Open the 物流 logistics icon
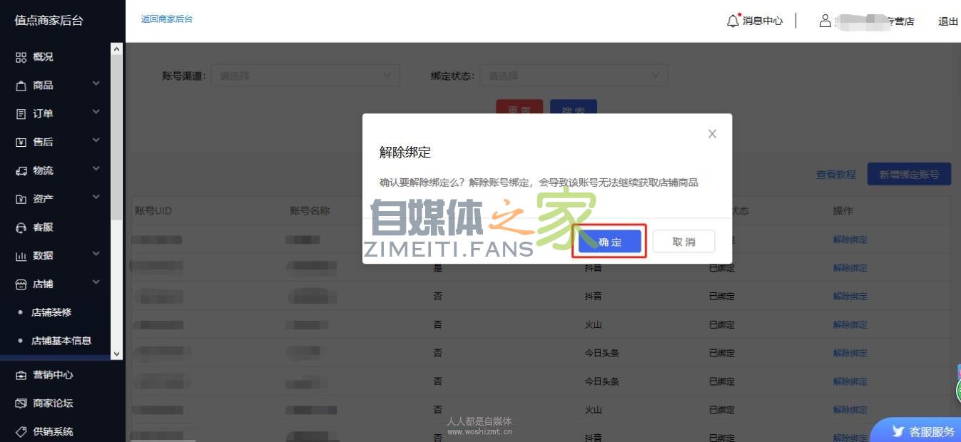The width and height of the screenshot is (961, 442). click(21, 170)
